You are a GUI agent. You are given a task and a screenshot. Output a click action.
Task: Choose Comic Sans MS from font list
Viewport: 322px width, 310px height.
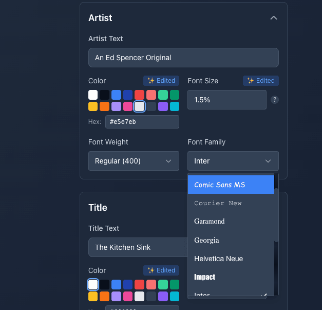tap(231, 185)
